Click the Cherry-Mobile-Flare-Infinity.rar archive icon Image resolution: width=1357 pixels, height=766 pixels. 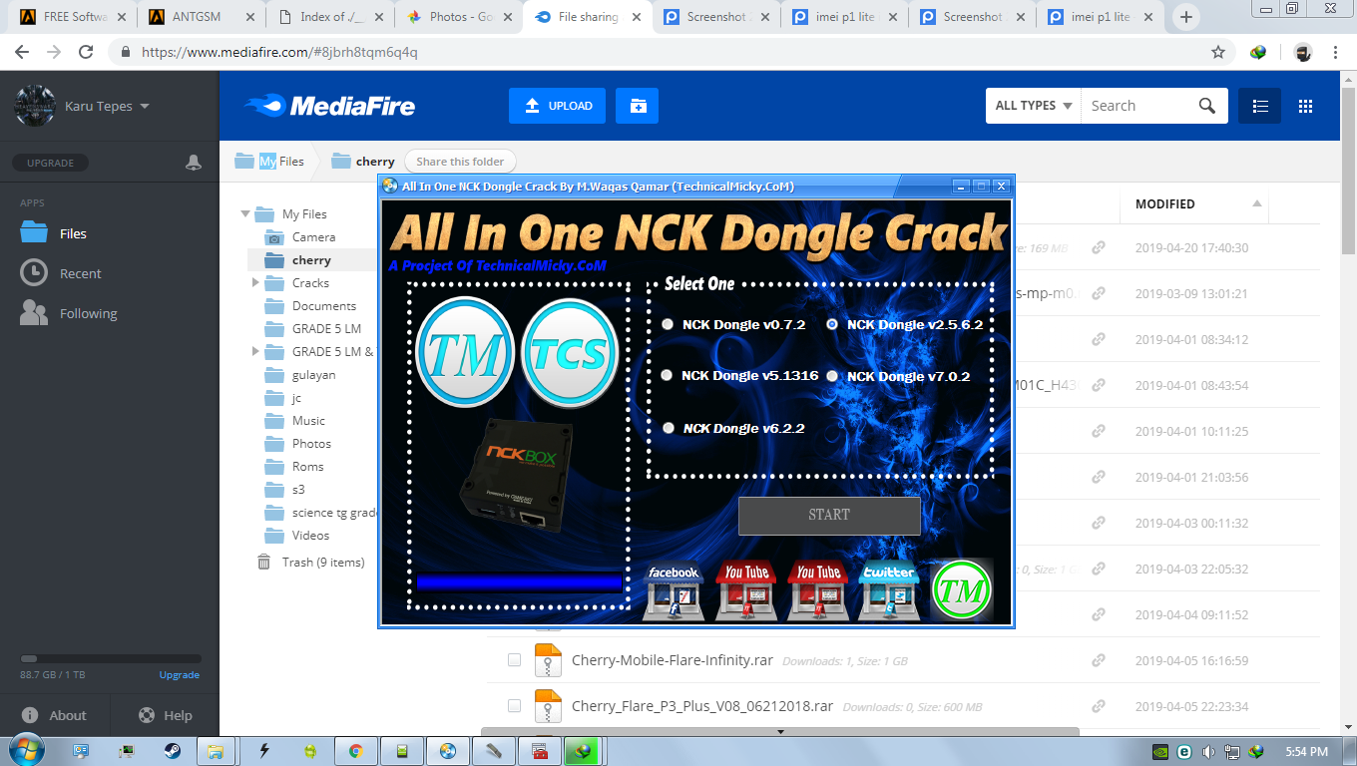[548, 660]
